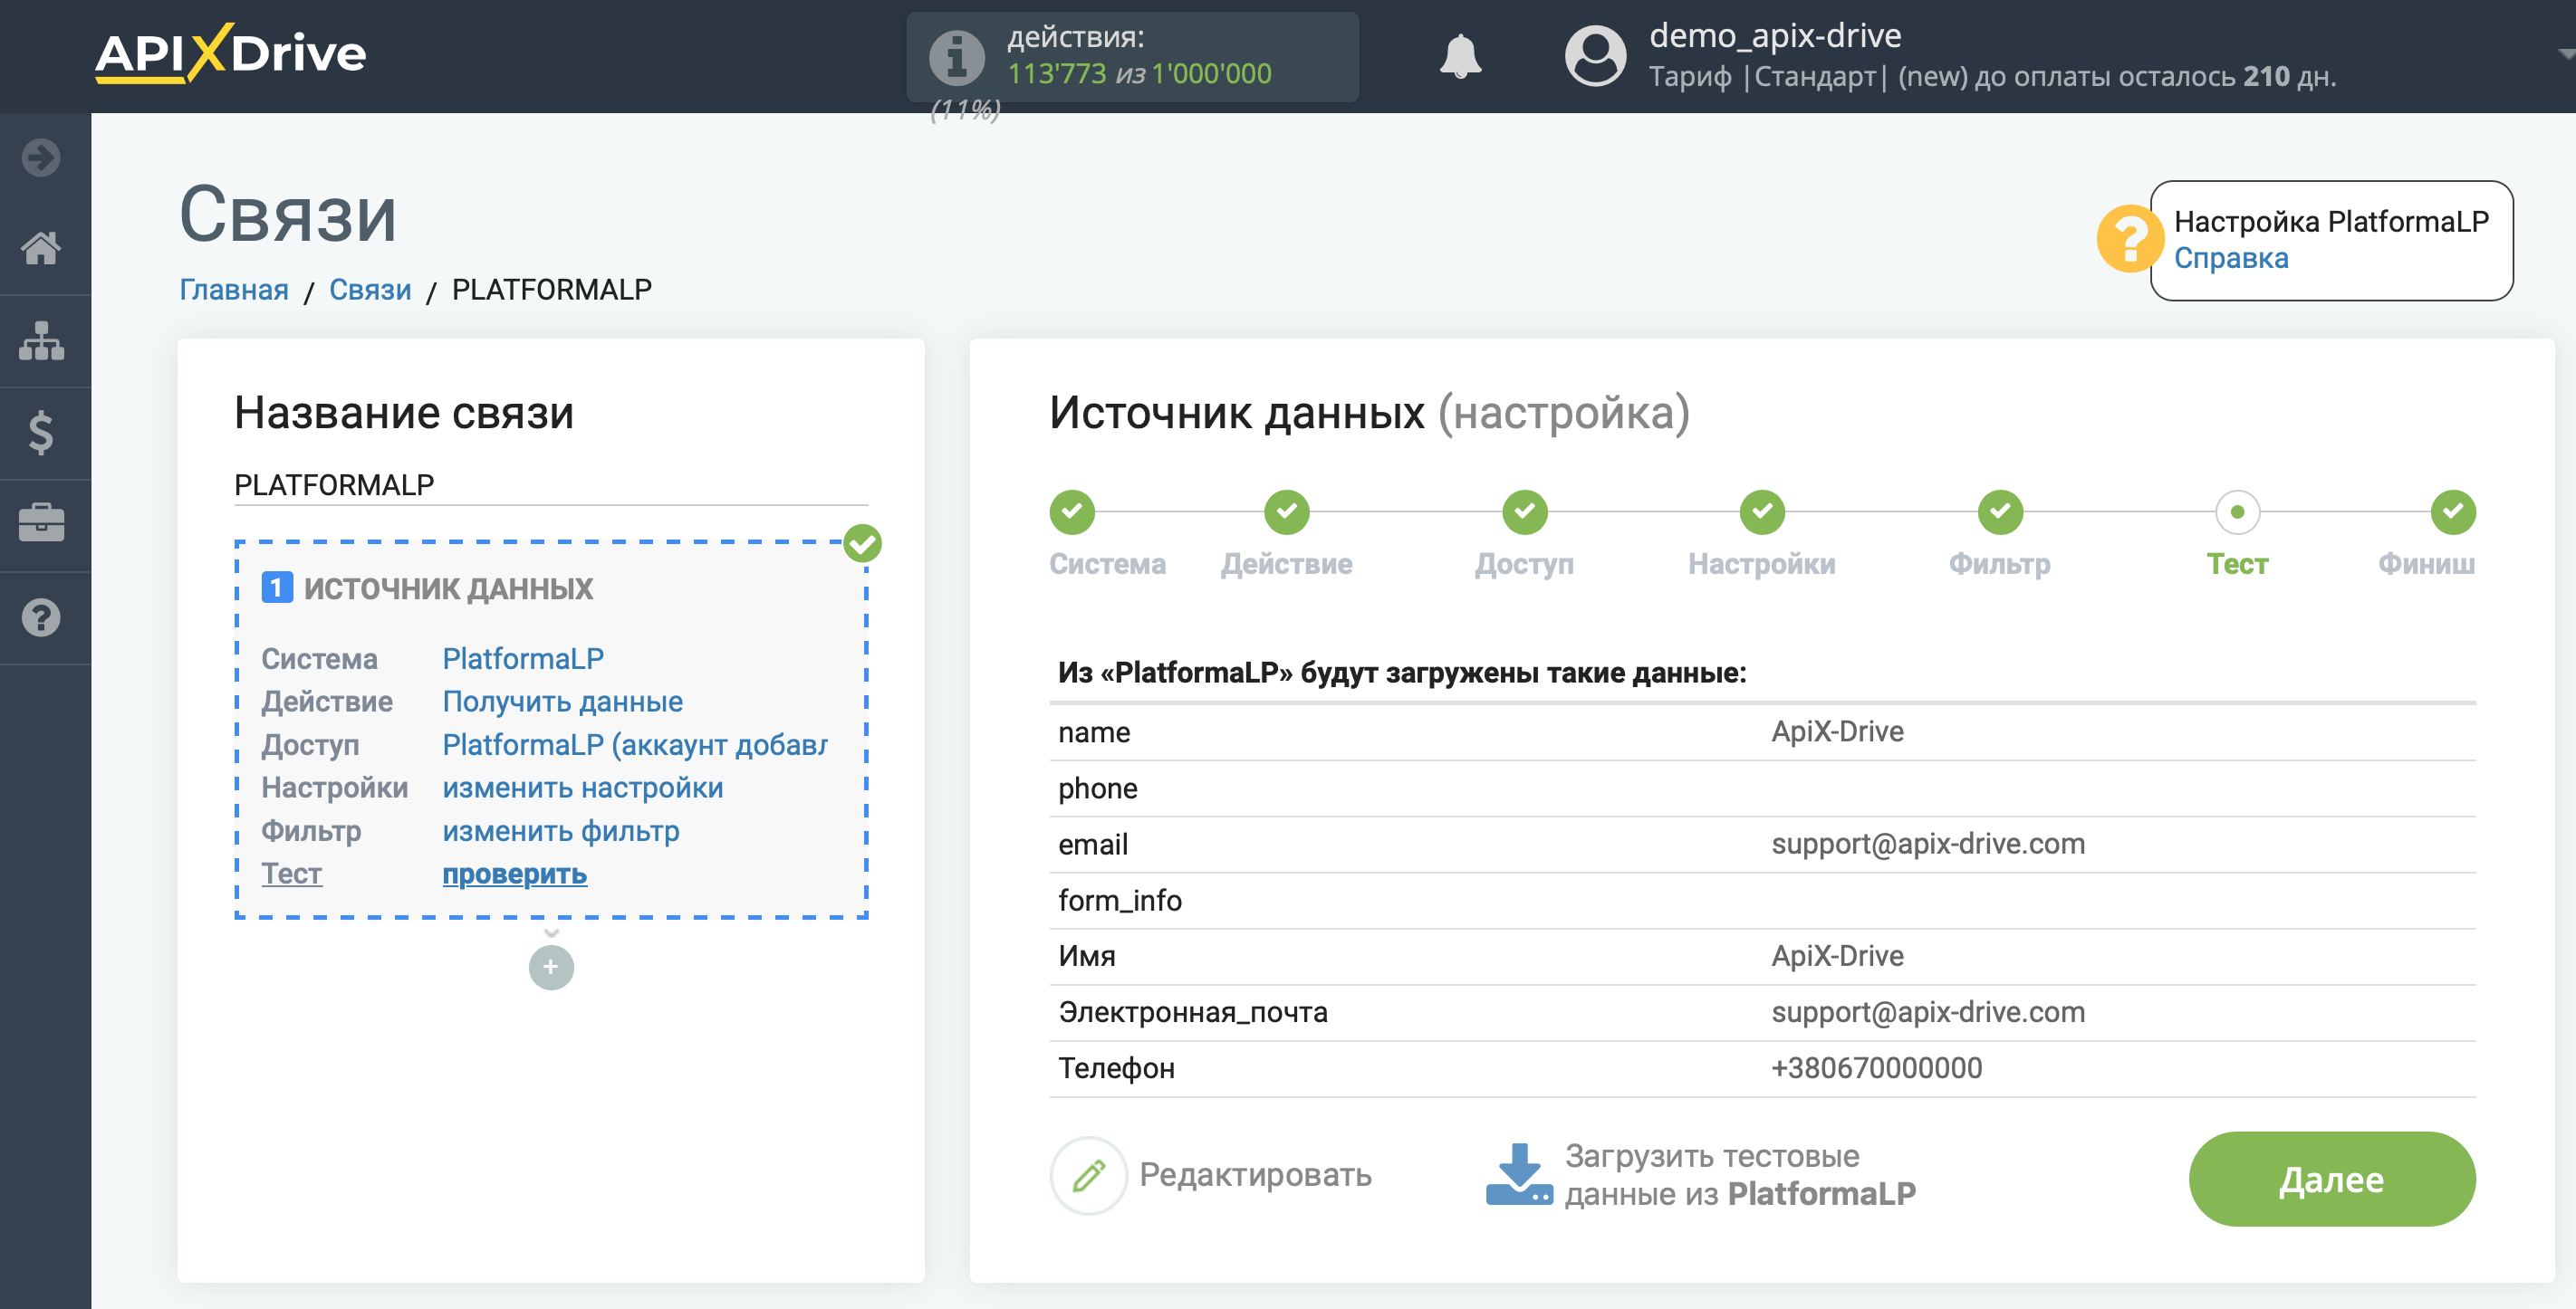The image size is (2576, 1309).
Task: Click the form_info row label
Action: pyautogui.click(x=1120, y=901)
